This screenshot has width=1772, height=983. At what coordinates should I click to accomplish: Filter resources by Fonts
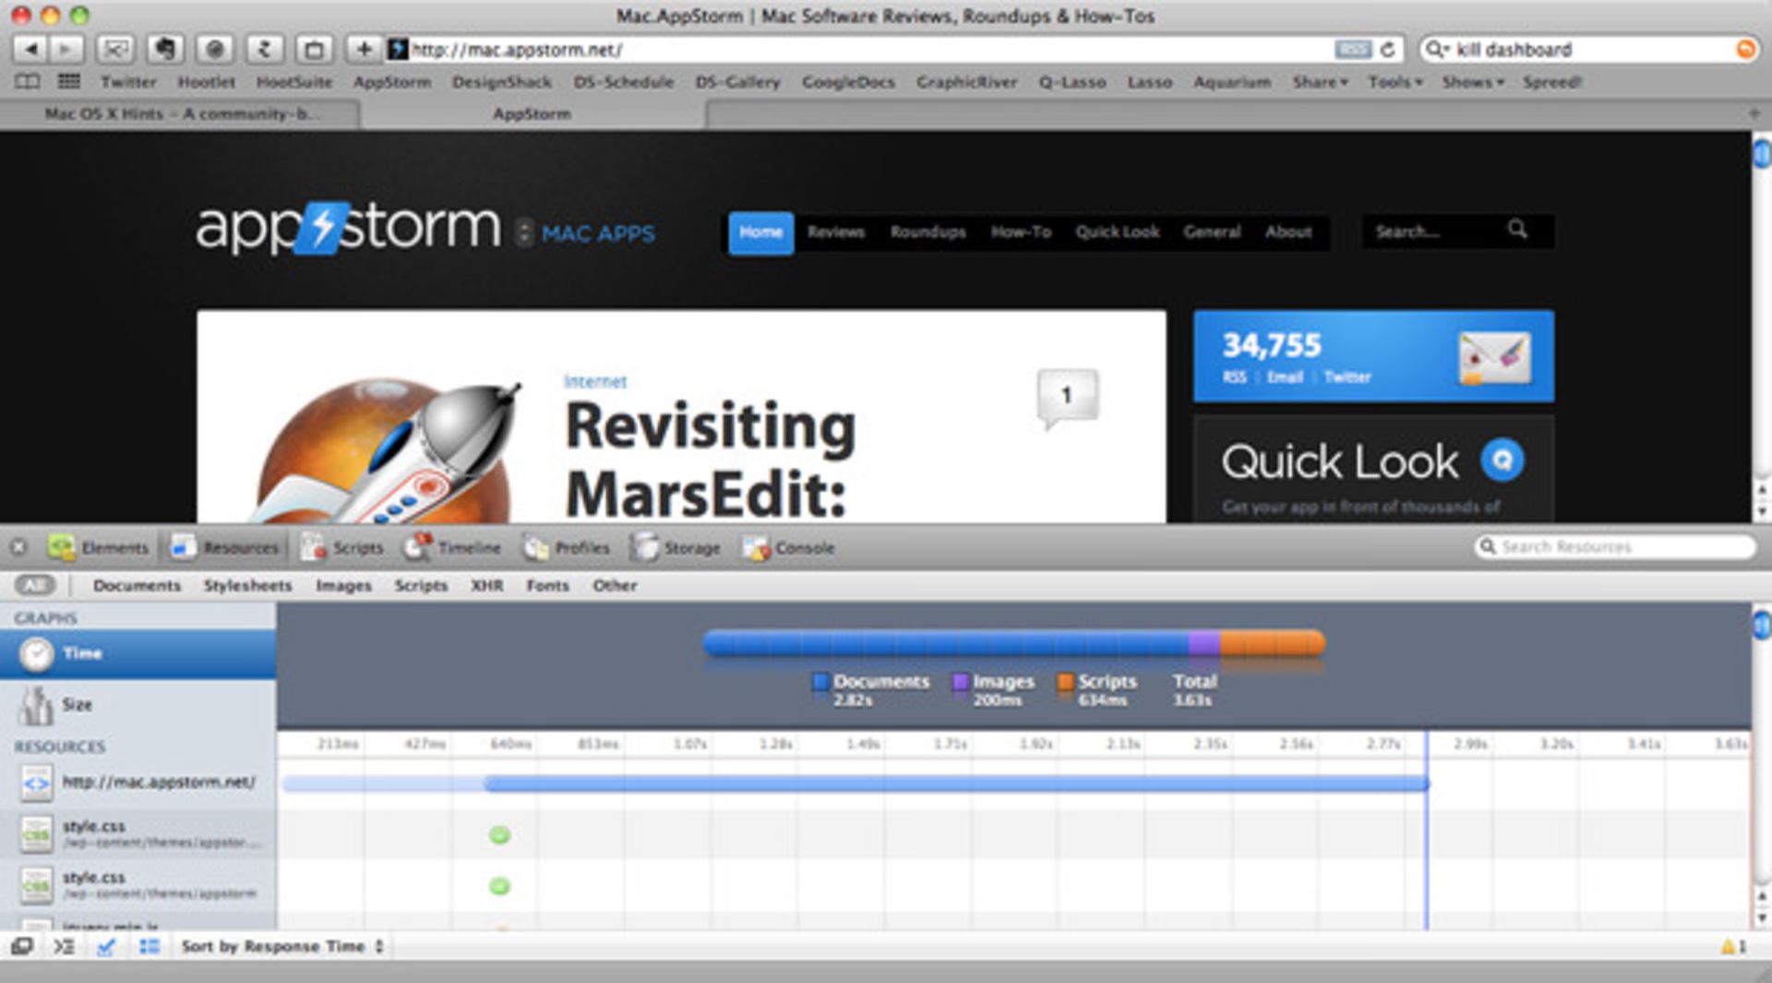click(x=547, y=585)
